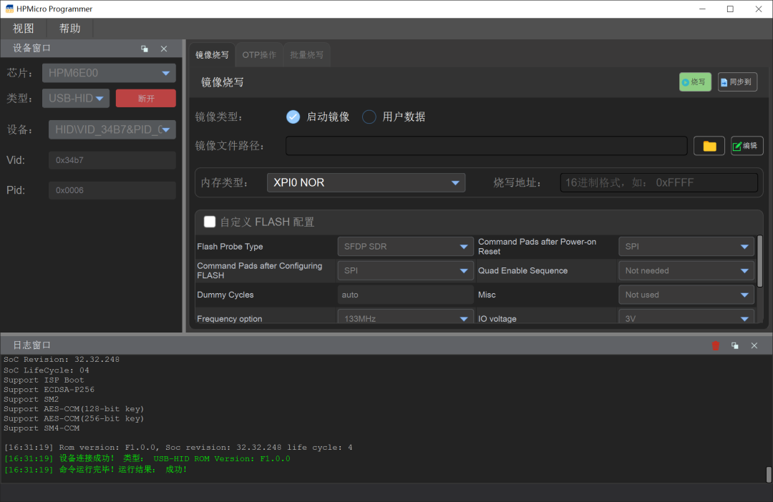Screen dimensions: 773x502
Task: Enable the 自定义 FLASH 配置 checkbox
Action: pyautogui.click(x=210, y=222)
